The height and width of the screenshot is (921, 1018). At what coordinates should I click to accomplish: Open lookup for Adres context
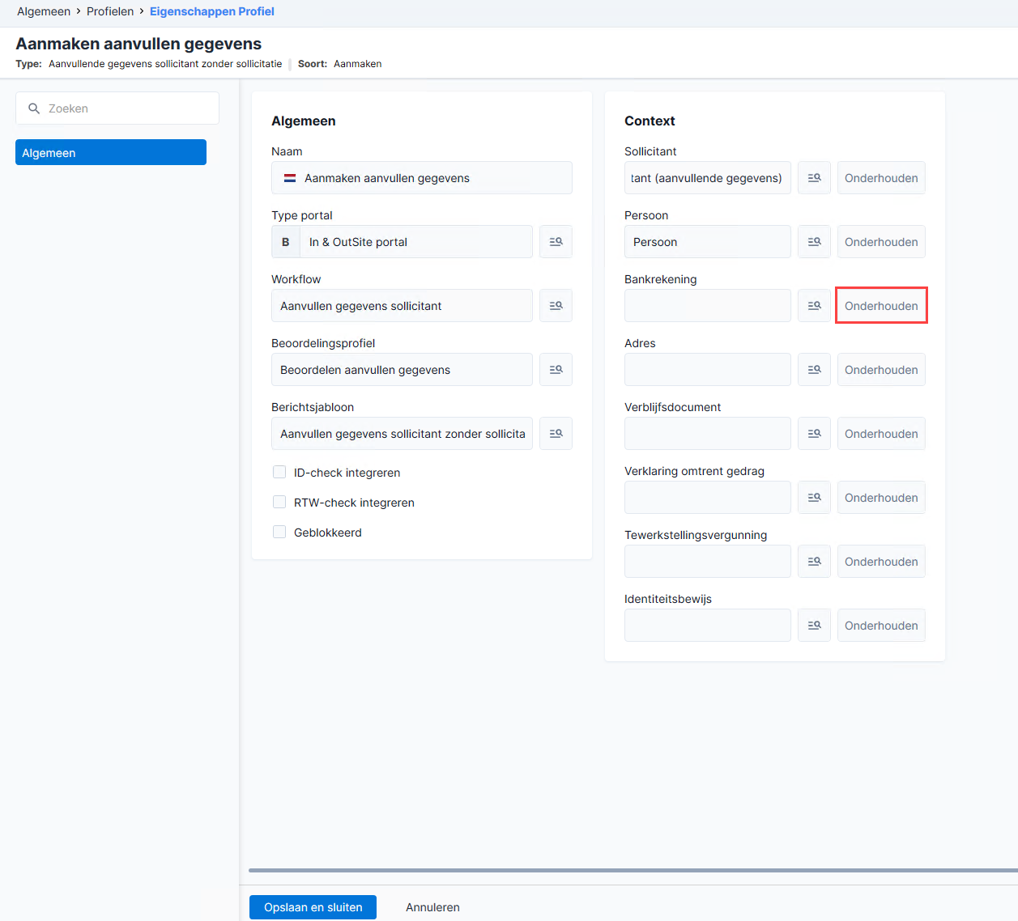(814, 370)
